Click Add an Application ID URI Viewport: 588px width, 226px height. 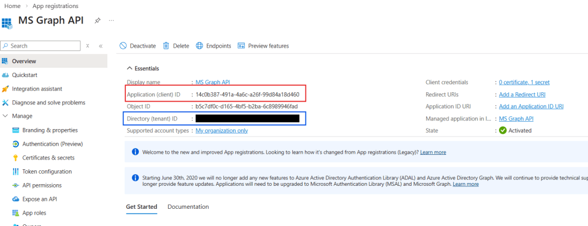tap(531, 107)
